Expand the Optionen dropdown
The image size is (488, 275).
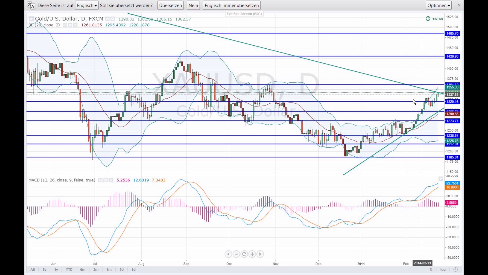(438, 5)
